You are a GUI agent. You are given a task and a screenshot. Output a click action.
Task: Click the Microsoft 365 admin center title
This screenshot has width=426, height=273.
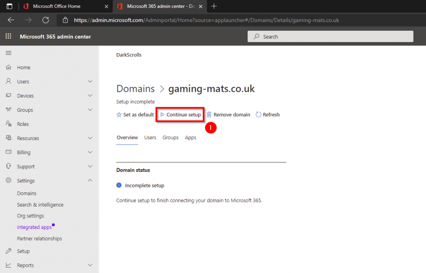(x=55, y=37)
